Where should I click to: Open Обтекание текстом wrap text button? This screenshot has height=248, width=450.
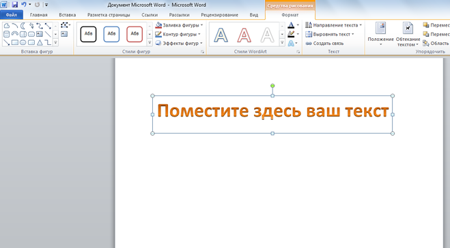(408, 34)
